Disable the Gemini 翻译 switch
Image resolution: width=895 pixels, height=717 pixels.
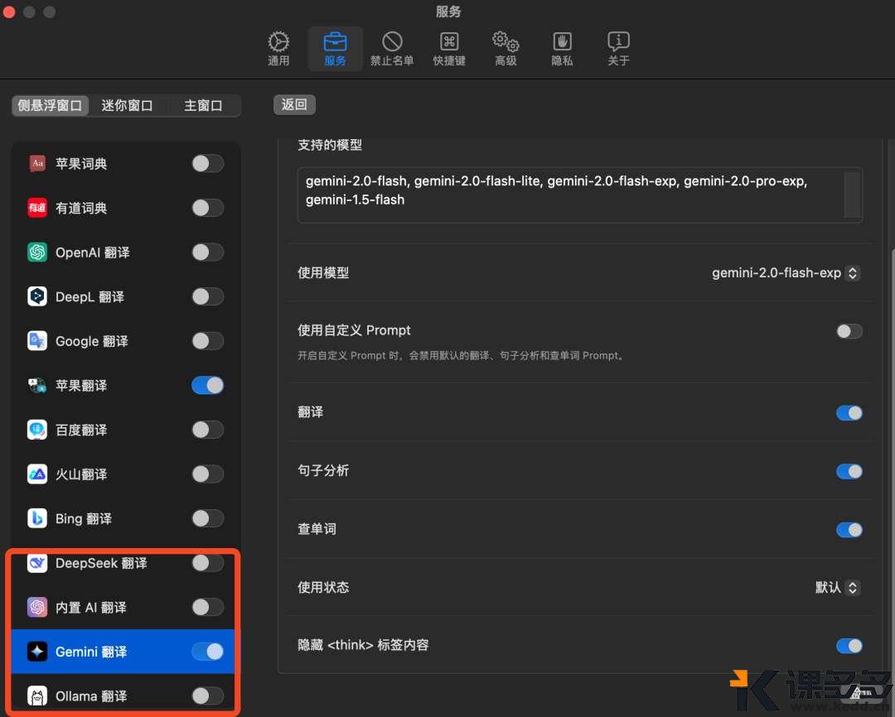point(208,652)
